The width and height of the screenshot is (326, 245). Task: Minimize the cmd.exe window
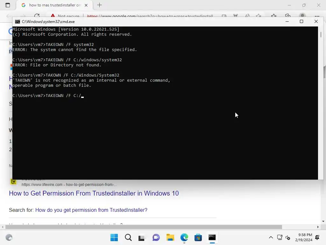[x=287, y=21]
